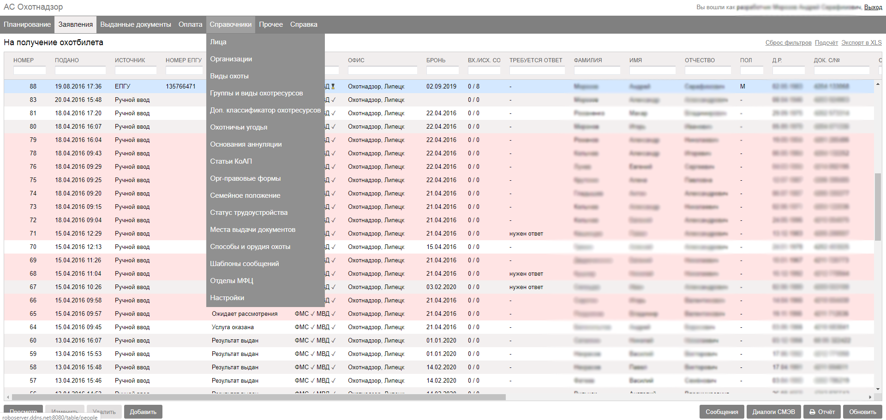Screen dimensions: 886x420
Task: Focus the ПОДАНО filter field
Action: (80, 70)
